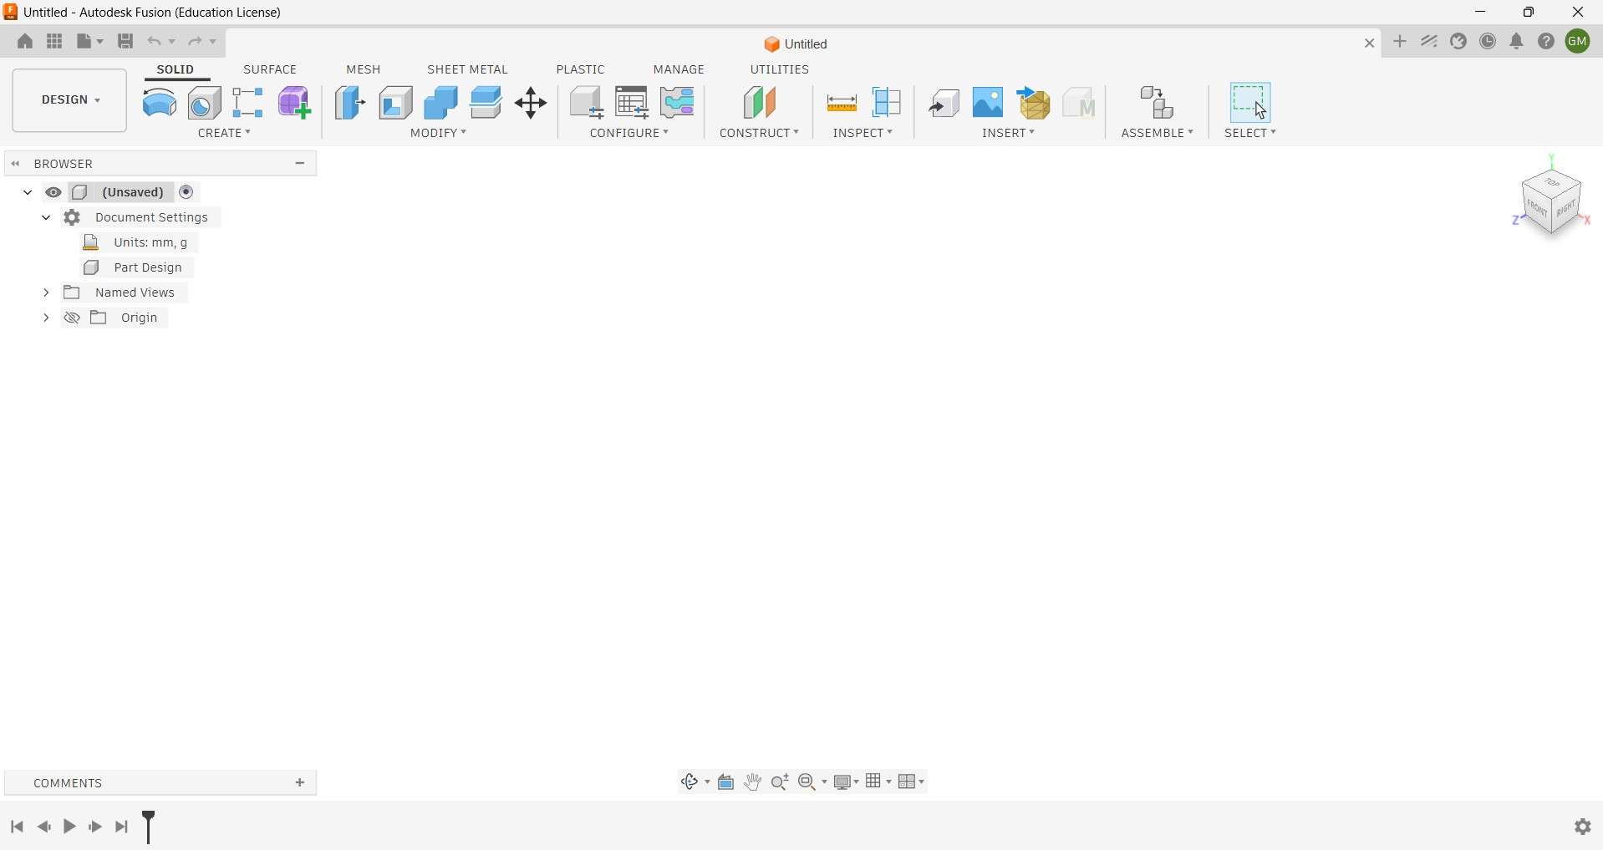The width and height of the screenshot is (1603, 850).
Task: Click the Combine tool icon
Action: (x=441, y=103)
